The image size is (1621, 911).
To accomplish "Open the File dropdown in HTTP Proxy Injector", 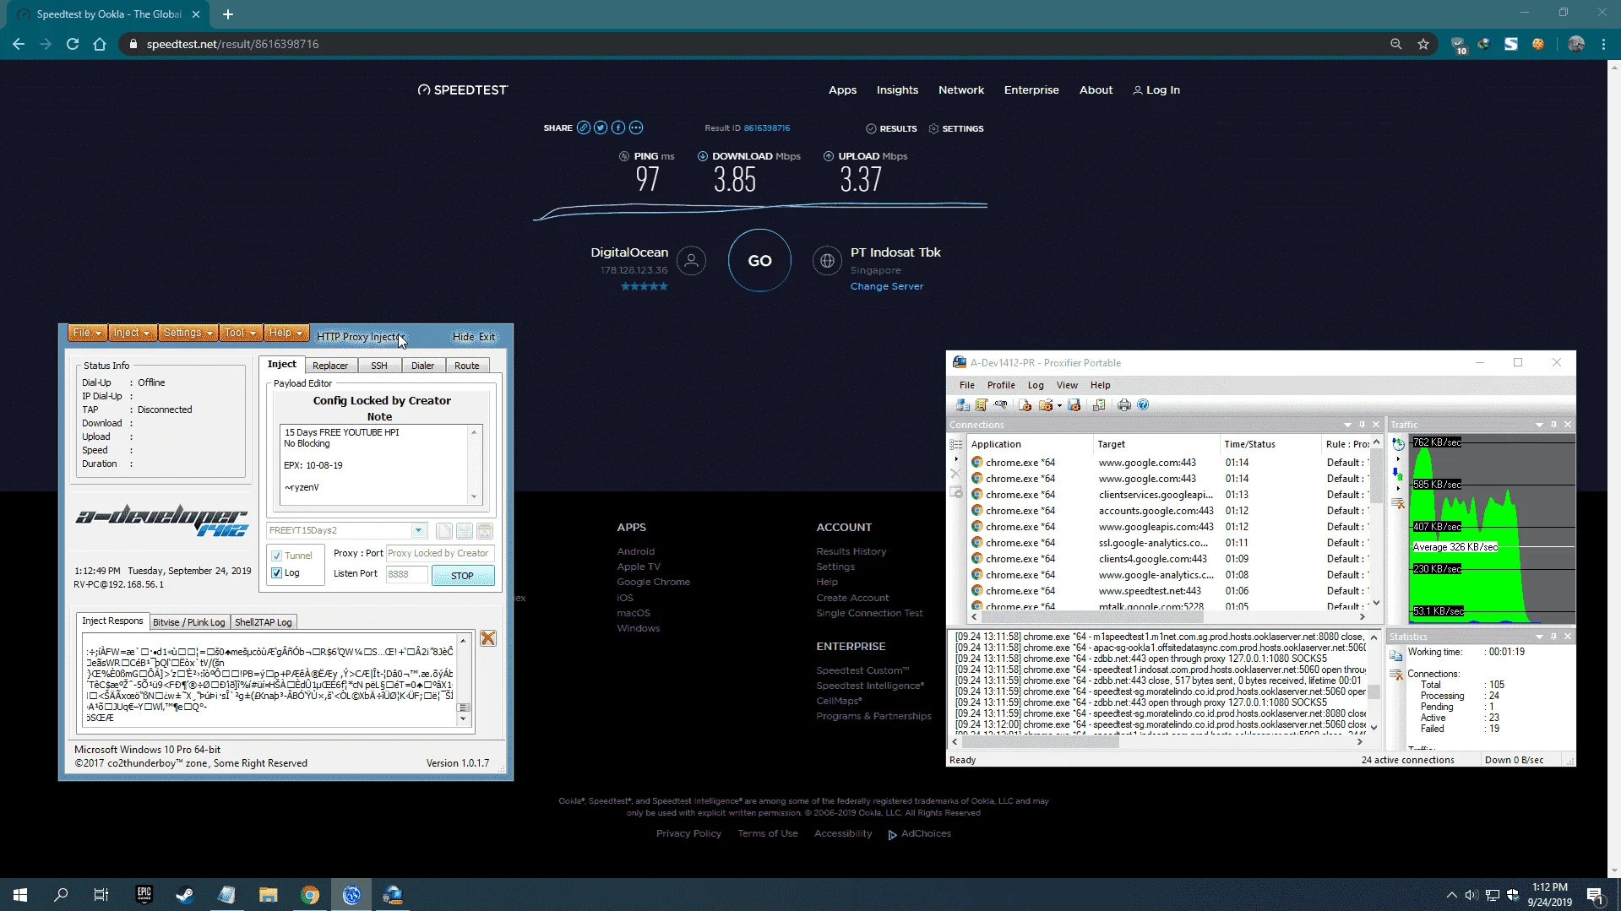I will 87,333.
